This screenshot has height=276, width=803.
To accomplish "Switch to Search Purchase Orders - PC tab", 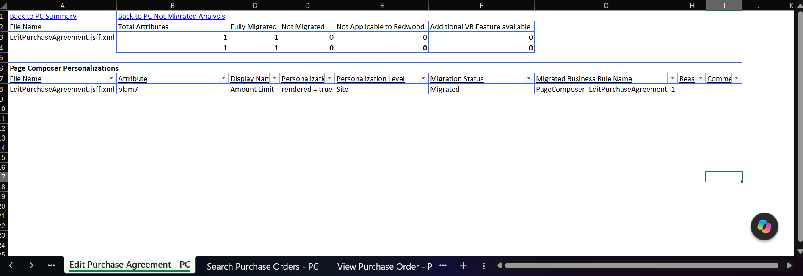I will [262, 266].
